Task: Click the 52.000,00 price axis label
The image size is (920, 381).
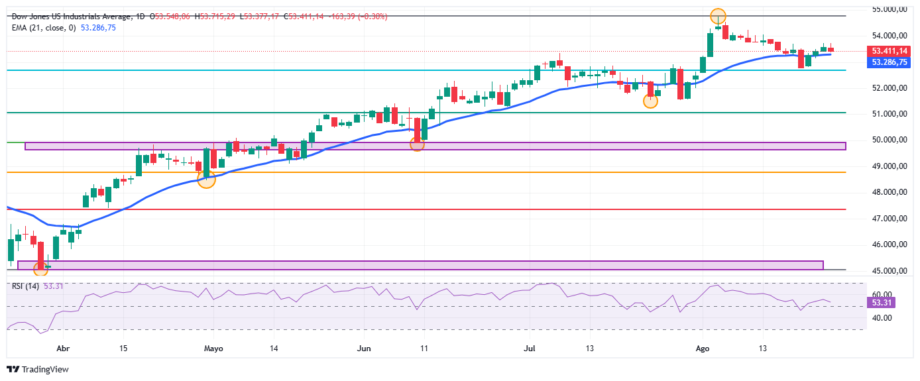Action: [x=890, y=88]
